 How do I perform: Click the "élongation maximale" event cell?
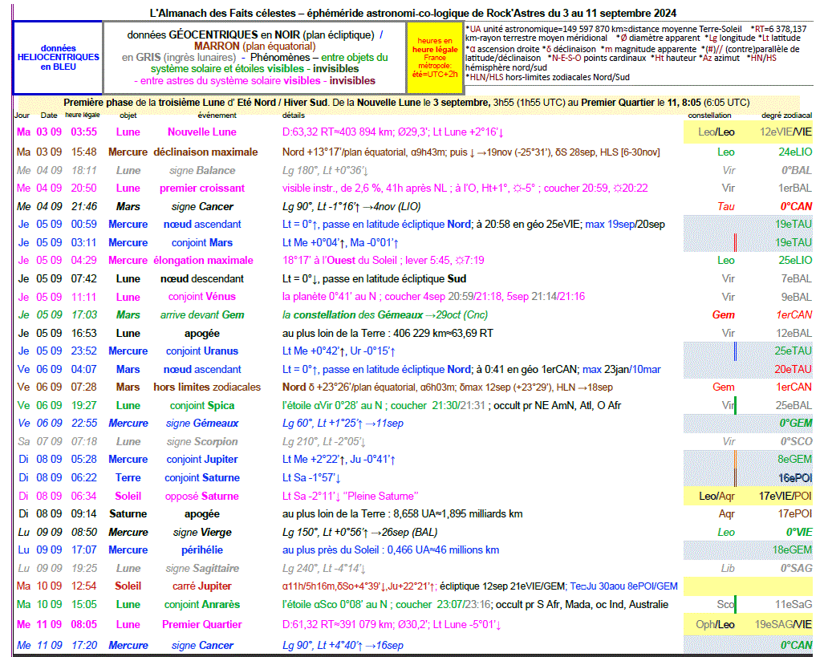coord(203,260)
